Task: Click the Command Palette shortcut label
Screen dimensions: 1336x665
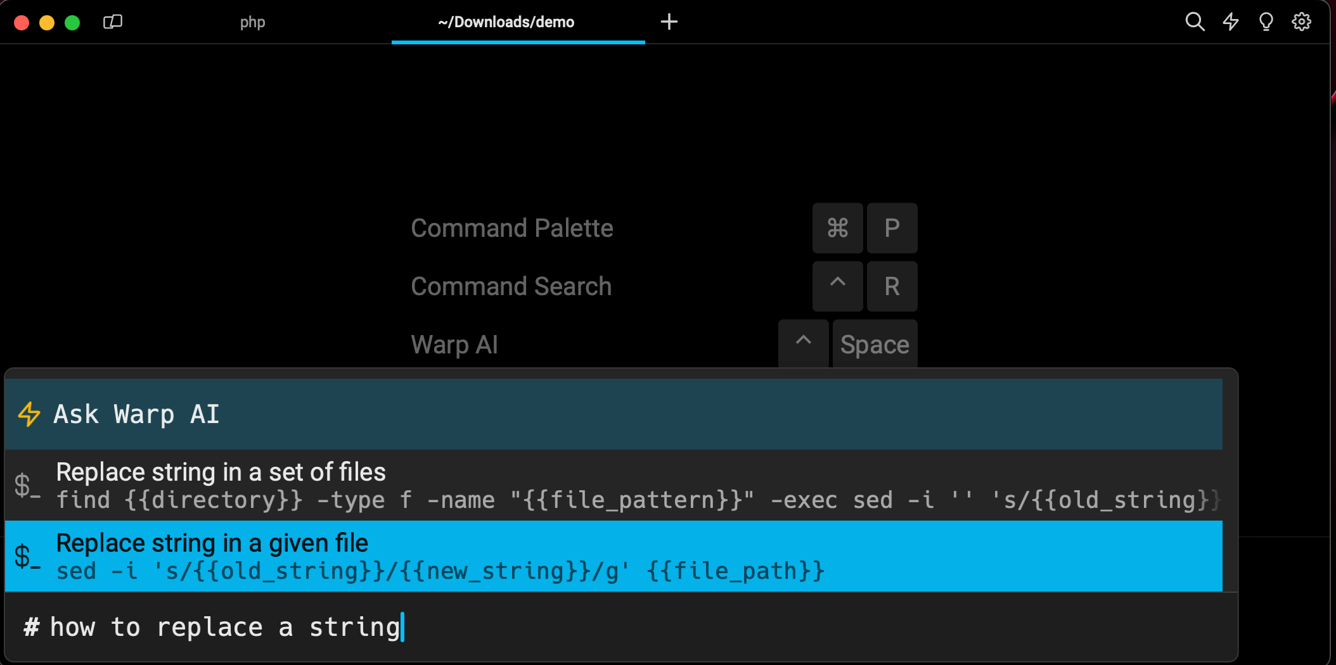Action: (x=511, y=228)
